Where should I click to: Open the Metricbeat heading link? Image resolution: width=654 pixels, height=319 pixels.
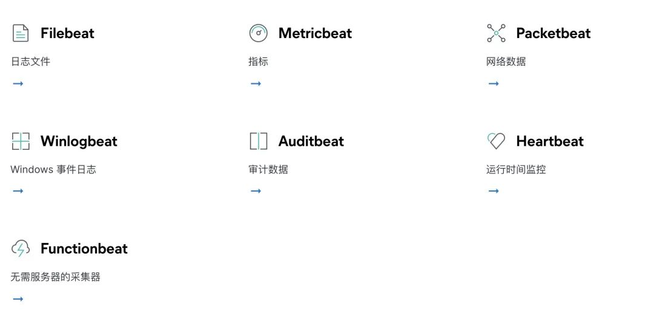pyautogui.click(x=315, y=33)
